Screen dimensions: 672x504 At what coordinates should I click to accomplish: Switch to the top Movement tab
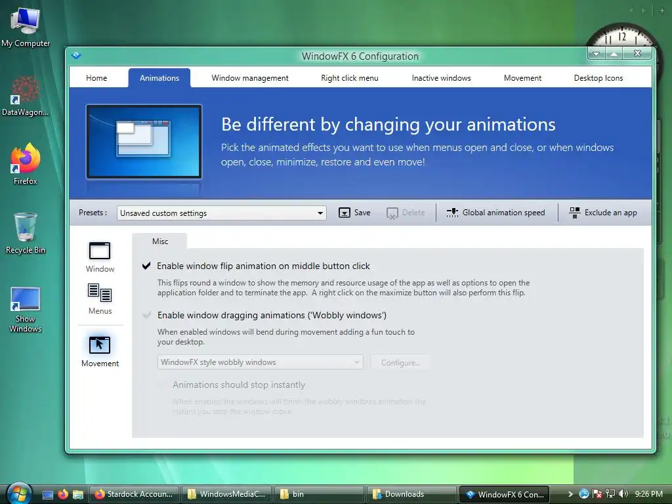pyautogui.click(x=522, y=78)
